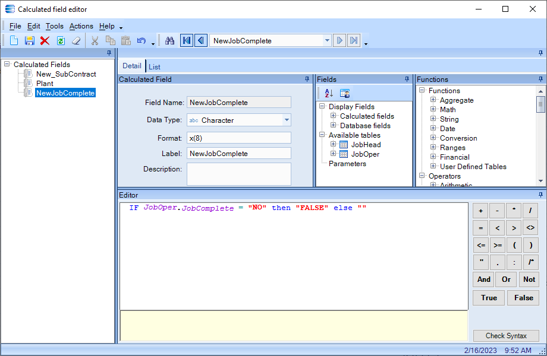Click into the Description text box

[239, 174]
